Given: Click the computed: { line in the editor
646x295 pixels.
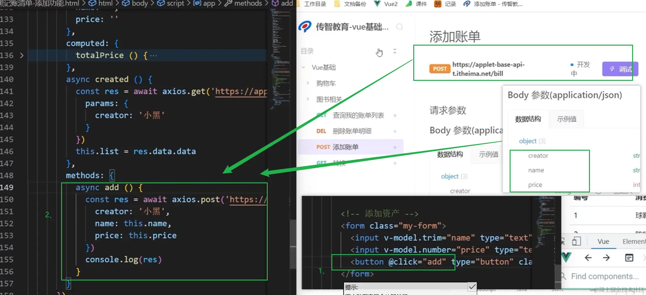Looking at the screenshot, I should pos(92,43).
